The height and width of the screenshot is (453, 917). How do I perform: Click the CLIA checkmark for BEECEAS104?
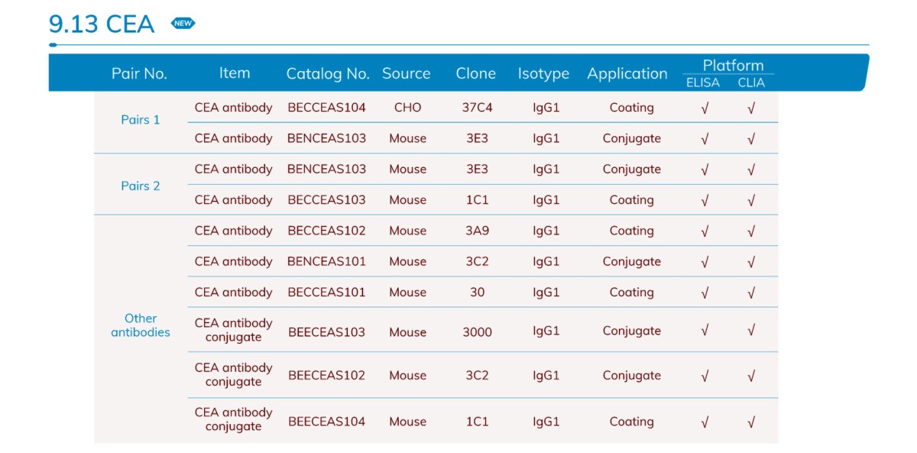751,422
